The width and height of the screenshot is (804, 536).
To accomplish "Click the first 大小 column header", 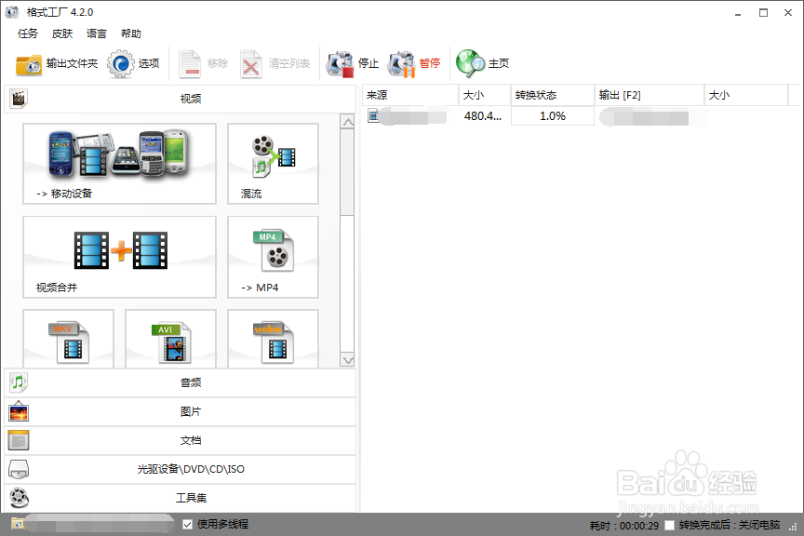I will click(485, 95).
